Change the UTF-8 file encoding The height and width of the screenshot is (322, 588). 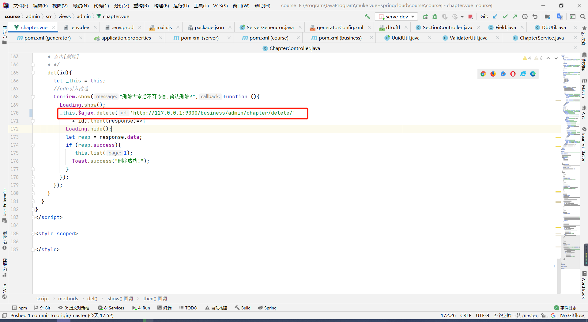point(482,315)
